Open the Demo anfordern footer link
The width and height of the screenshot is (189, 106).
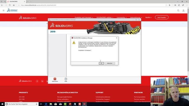(63, 99)
